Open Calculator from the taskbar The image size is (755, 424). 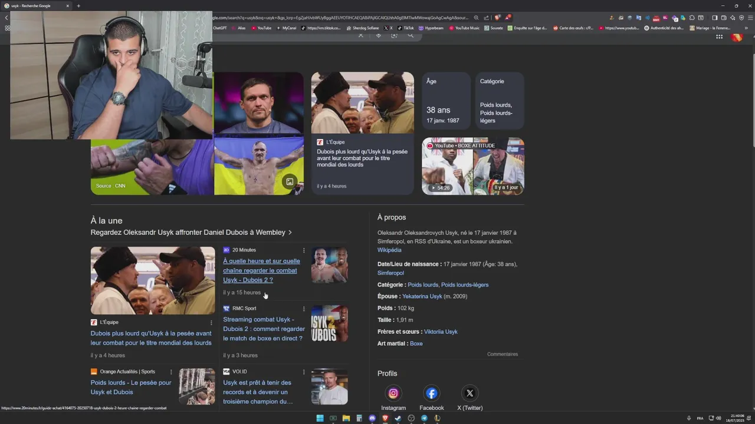click(359, 418)
